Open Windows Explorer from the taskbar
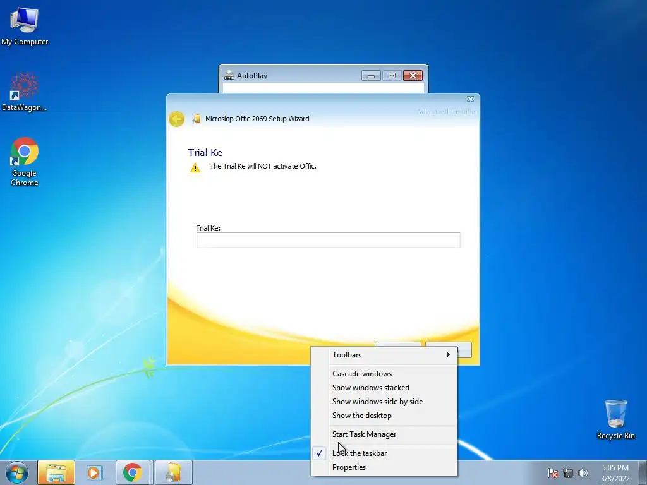Viewport: 647px width, 485px height. coord(56,472)
